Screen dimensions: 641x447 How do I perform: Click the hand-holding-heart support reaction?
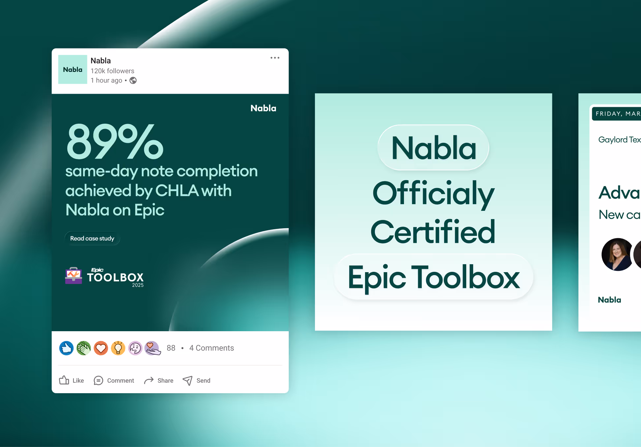pos(153,348)
